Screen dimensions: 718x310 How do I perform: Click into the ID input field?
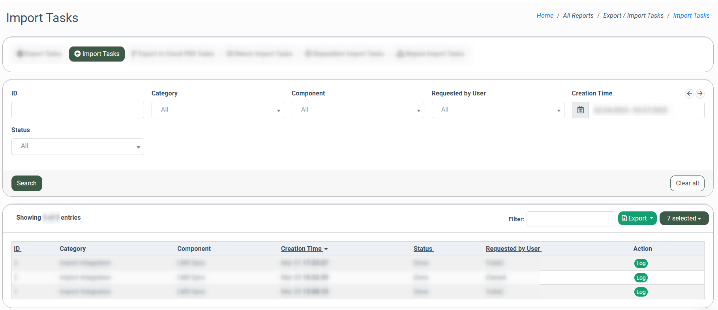click(78, 110)
